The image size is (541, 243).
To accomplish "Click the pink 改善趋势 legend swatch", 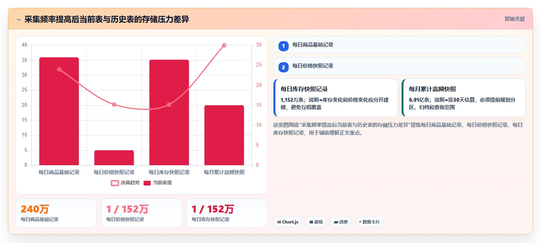I will coord(115,183).
